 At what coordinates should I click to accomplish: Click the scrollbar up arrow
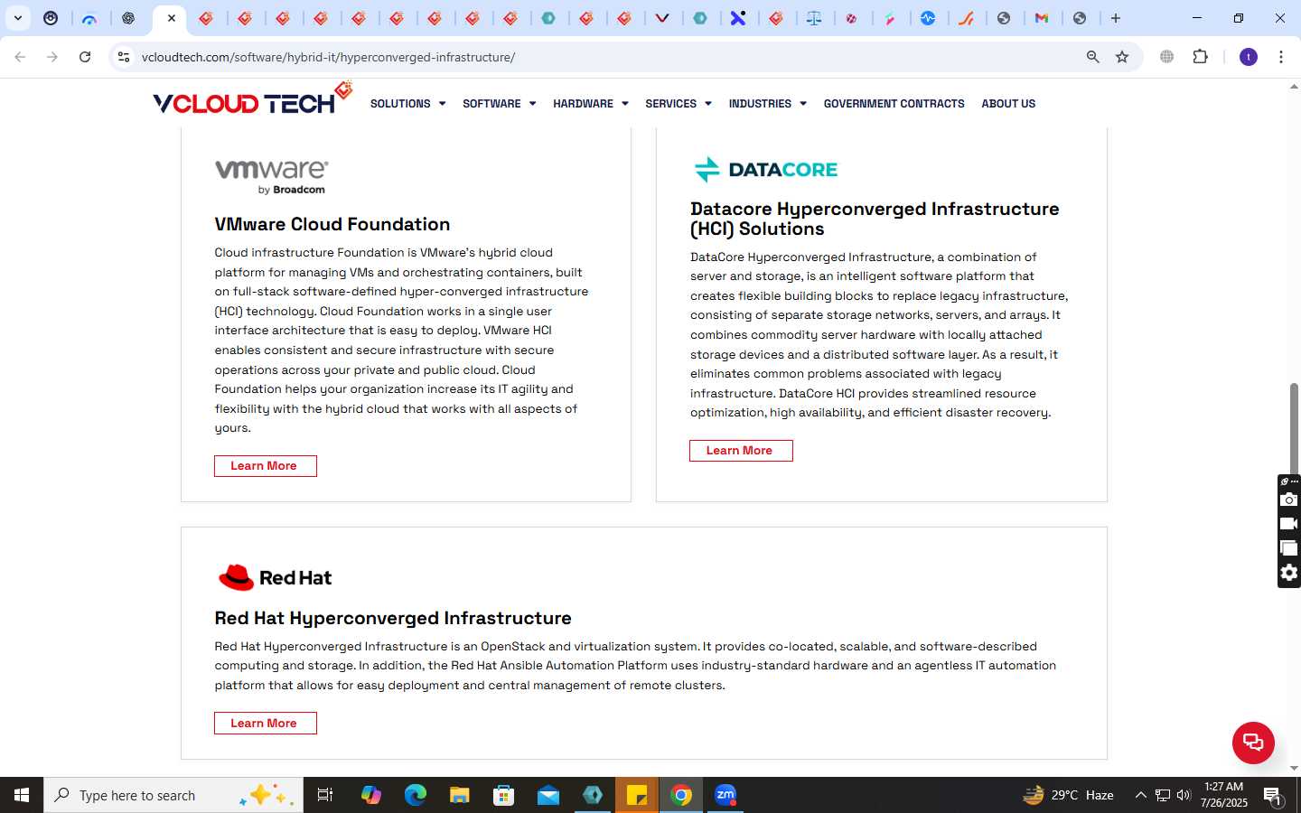pyautogui.click(x=1294, y=87)
